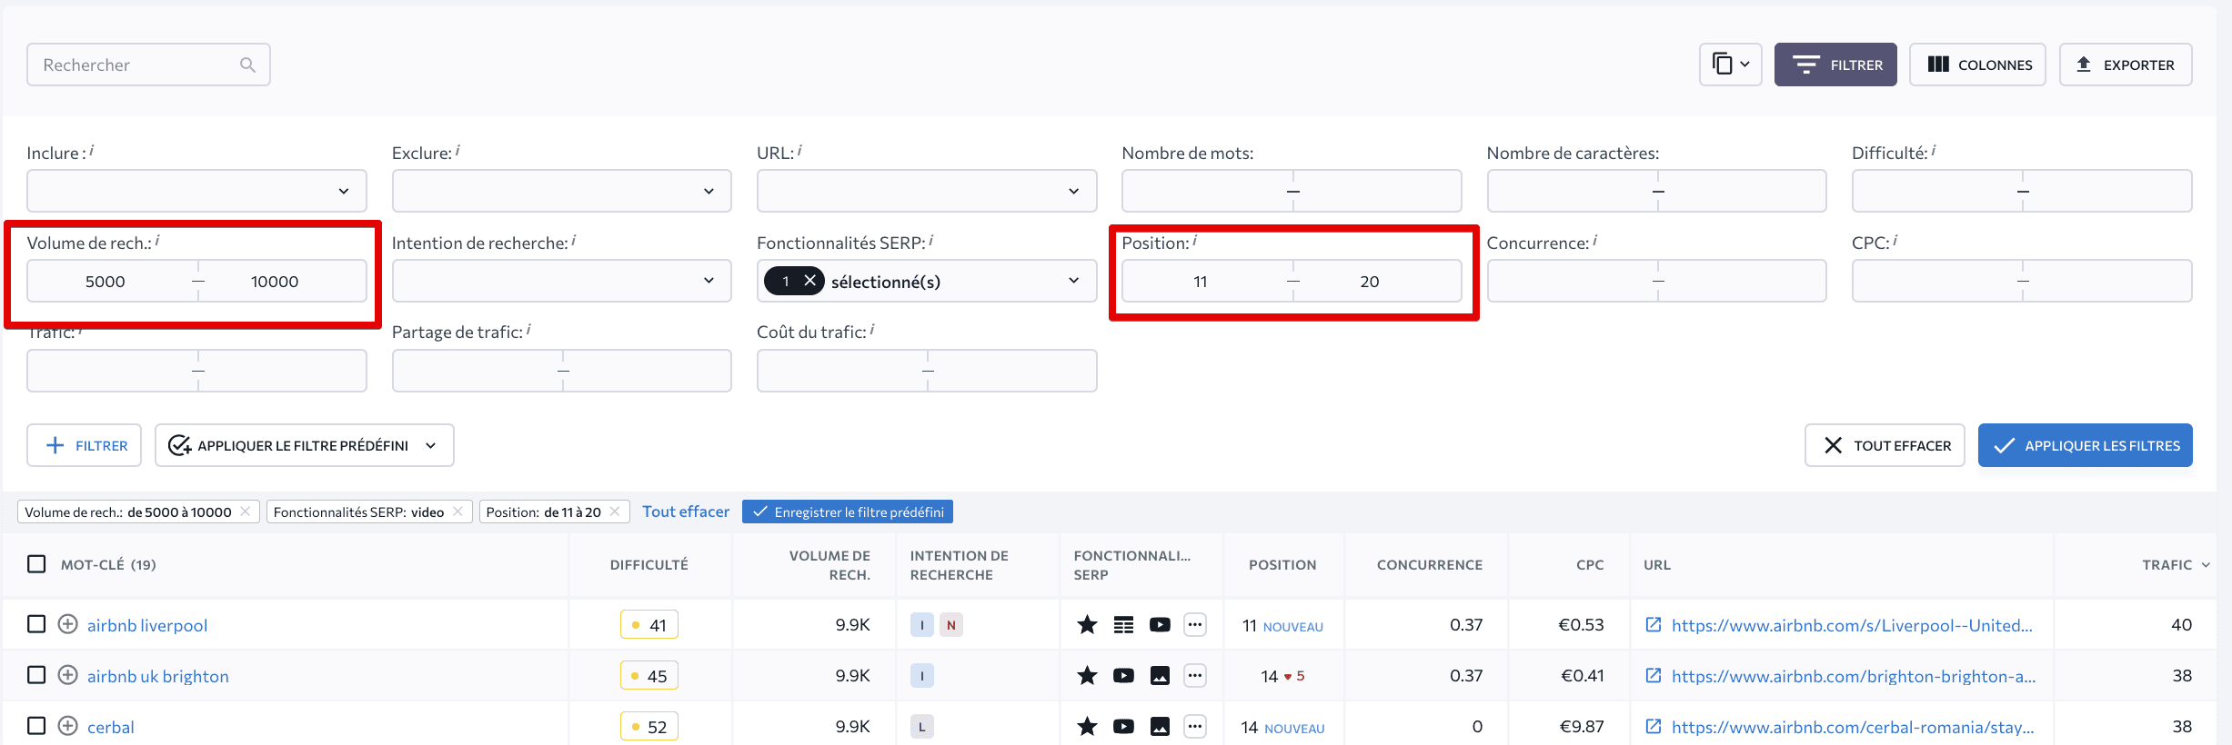This screenshot has height=745, width=2232.
Task: Click the Partage de trafic range field
Action: [x=561, y=371]
